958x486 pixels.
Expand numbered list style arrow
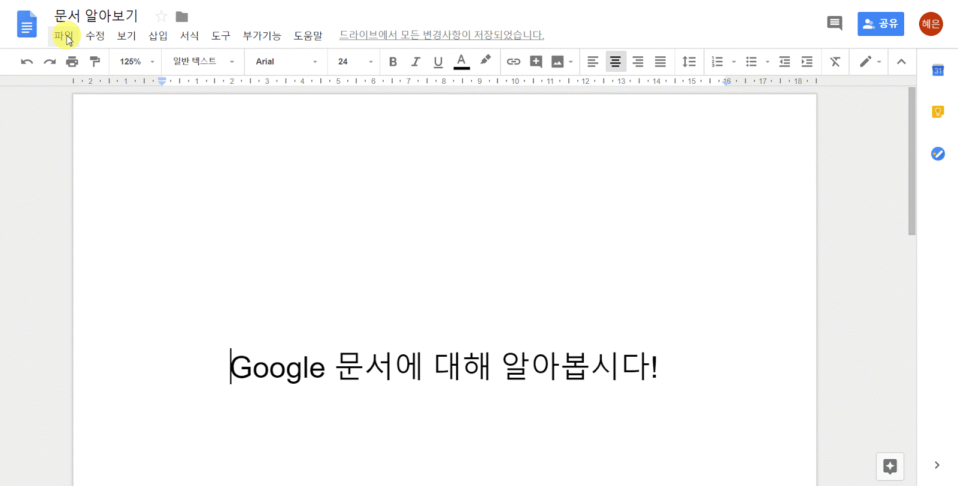(734, 62)
